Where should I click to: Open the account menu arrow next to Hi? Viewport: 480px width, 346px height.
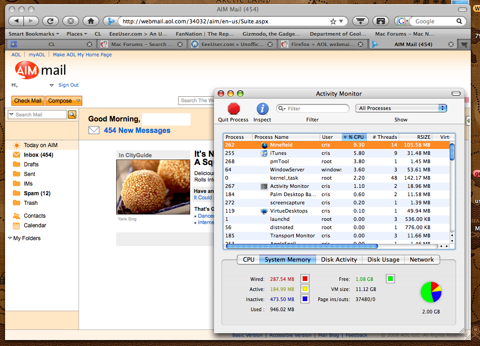tap(51, 85)
